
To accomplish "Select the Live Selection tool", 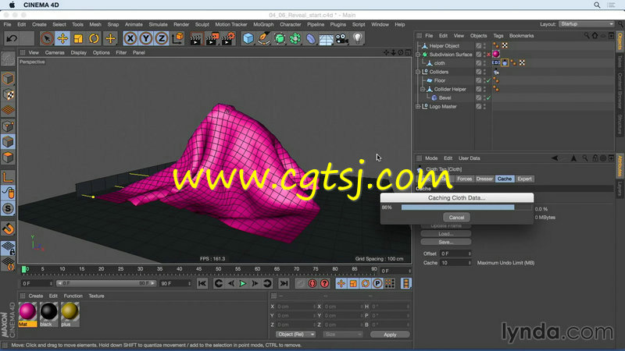I will coord(47,38).
